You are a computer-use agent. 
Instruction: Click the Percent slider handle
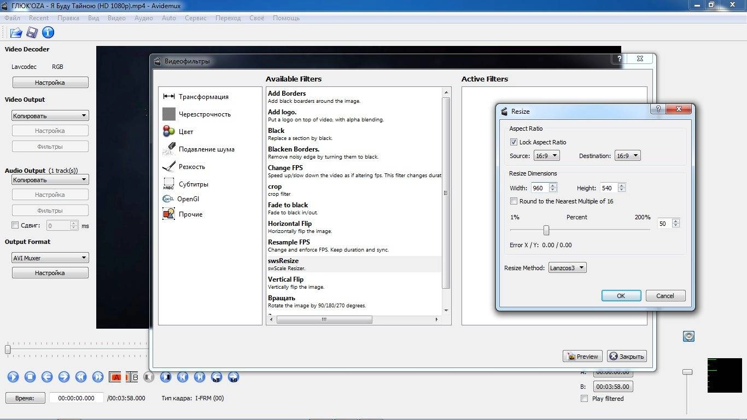546,230
